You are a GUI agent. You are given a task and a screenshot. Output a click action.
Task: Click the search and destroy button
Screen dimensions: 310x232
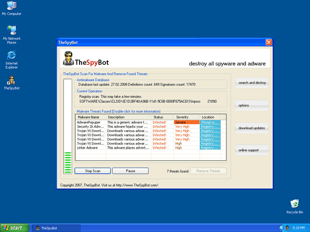252,83
